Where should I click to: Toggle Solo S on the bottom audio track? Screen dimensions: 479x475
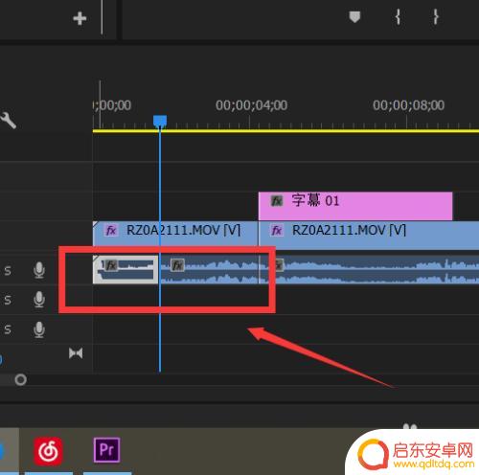pos(8,329)
